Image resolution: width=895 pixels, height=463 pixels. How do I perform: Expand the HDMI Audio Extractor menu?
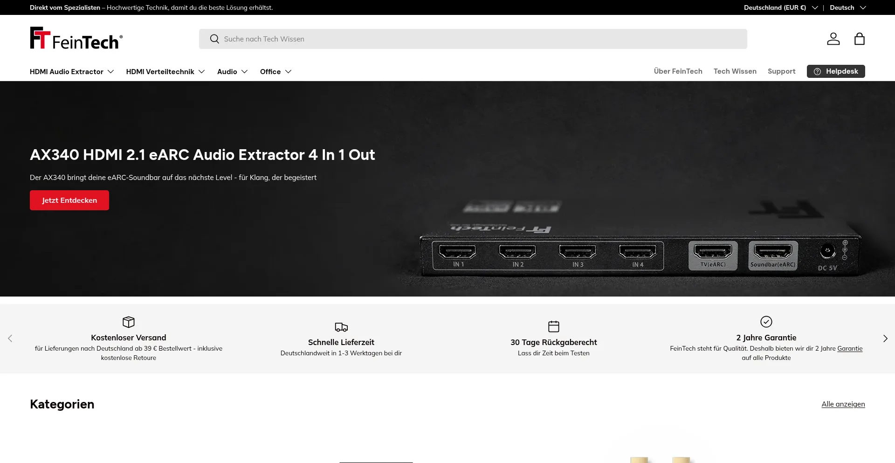click(72, 71)
